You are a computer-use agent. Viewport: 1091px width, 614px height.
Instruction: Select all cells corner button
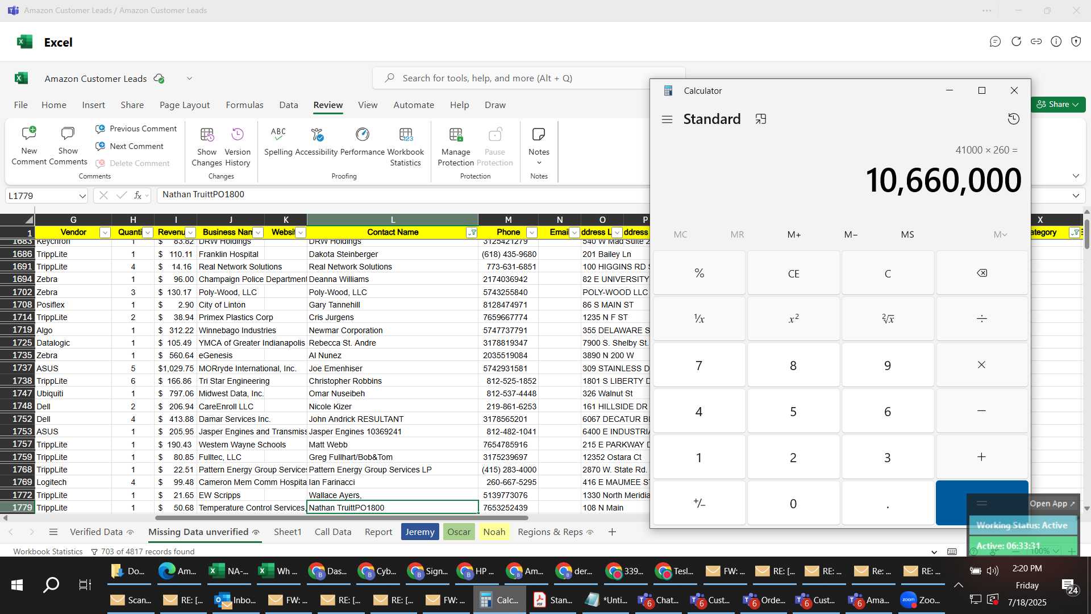point(17,219)
